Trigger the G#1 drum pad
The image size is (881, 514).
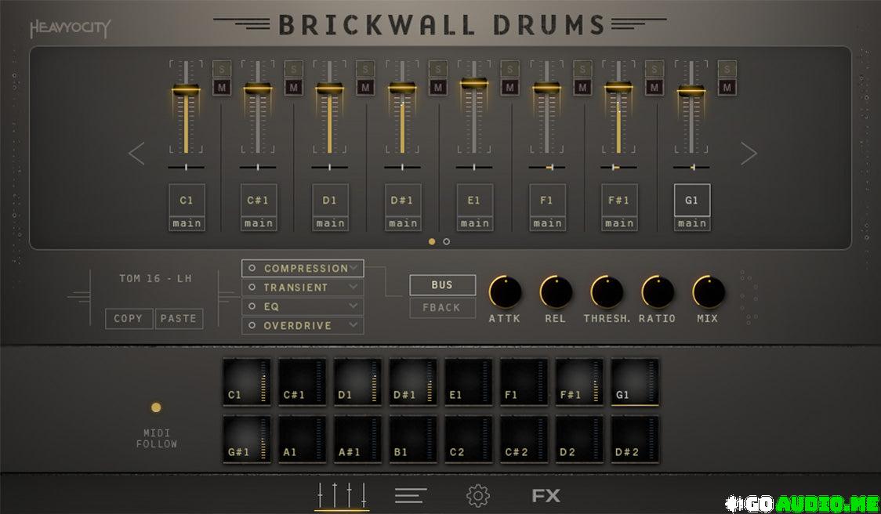(247, 440)
